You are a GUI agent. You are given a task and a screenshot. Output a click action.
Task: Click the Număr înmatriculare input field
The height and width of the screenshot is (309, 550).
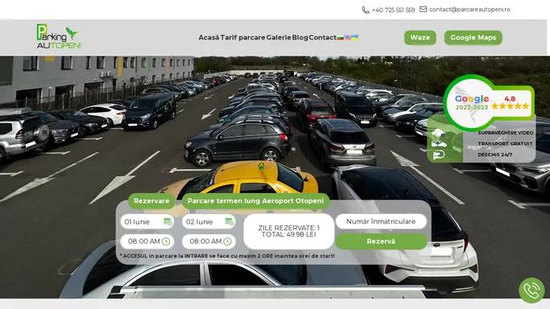[x=381, y=221]
